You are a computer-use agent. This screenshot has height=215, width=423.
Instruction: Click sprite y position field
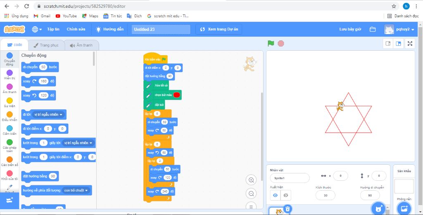coord(379,176)
